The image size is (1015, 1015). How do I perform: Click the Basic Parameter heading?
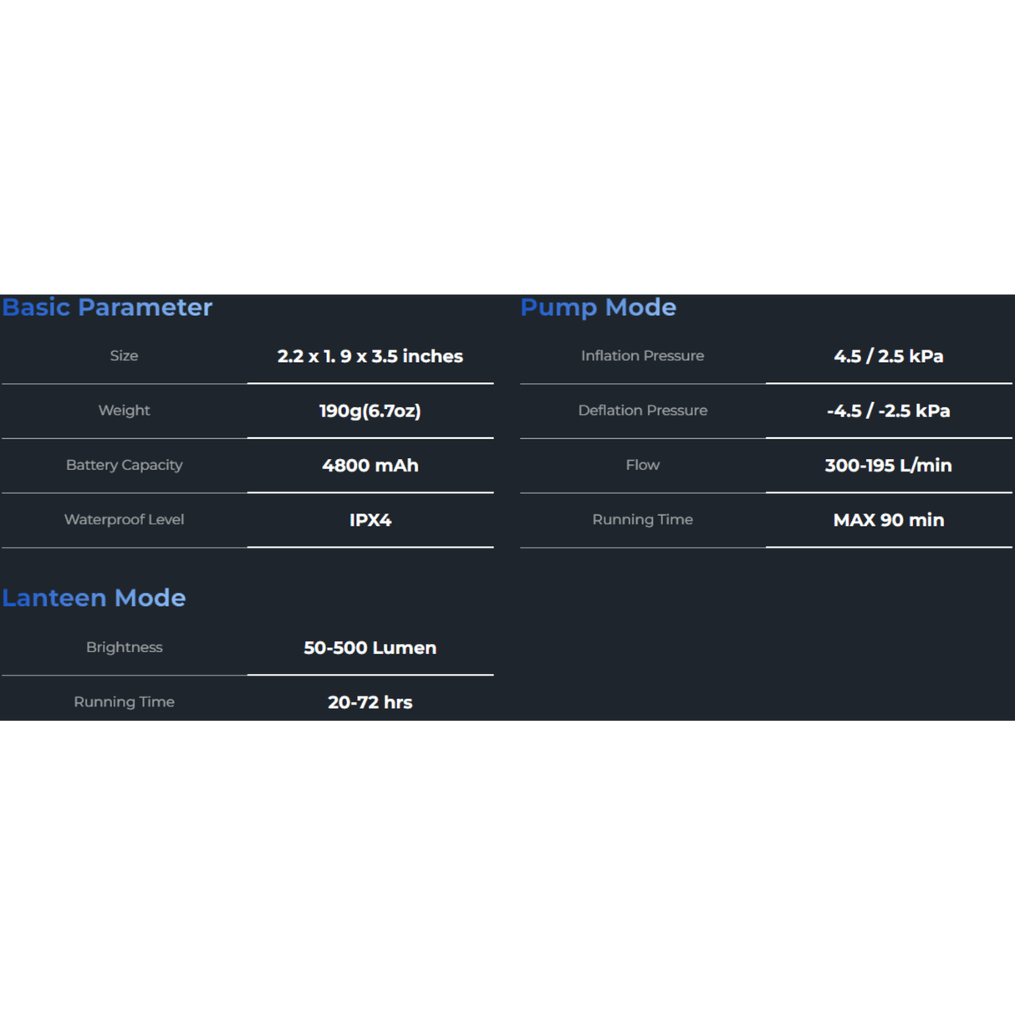(x=107, y=307)
